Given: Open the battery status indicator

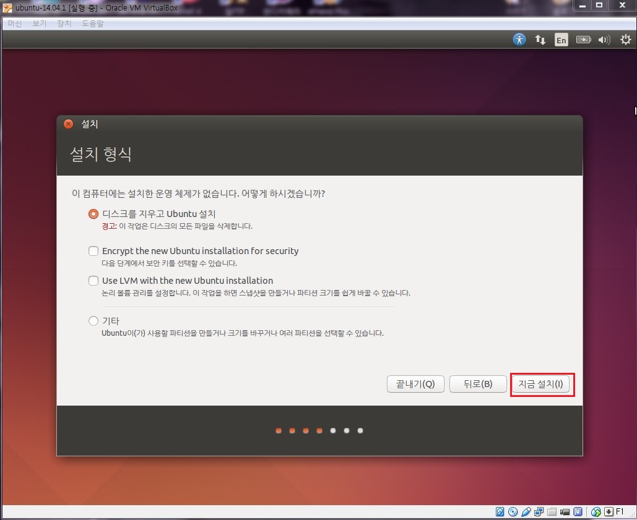Looking at the screenshot, I should coord(583,40).
